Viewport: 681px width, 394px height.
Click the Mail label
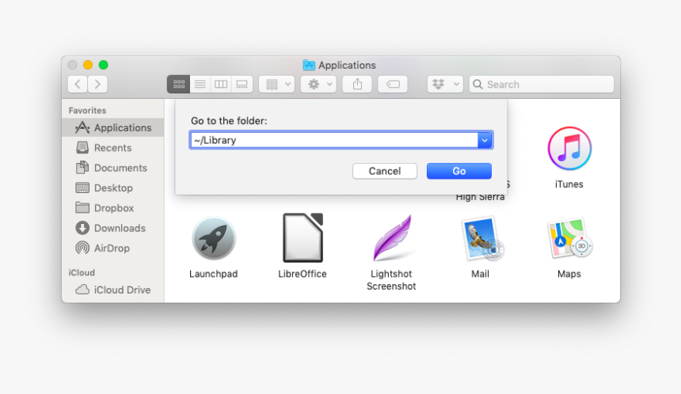point(481,274)
